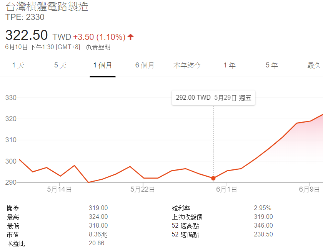Click the 52-week low value 230.50
Viewport: 323px width, 251px height.
[263, 235]
